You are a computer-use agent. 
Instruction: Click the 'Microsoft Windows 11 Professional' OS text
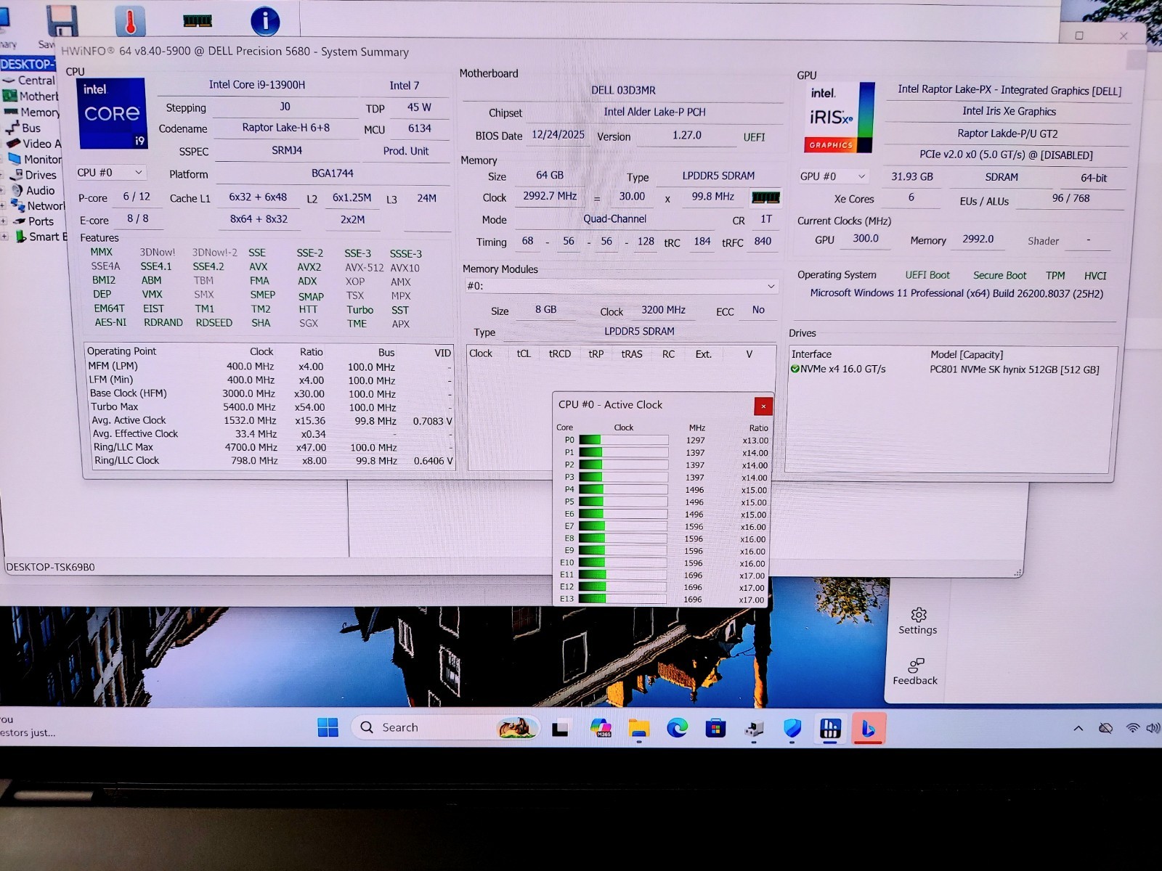[x=956, y=293]
